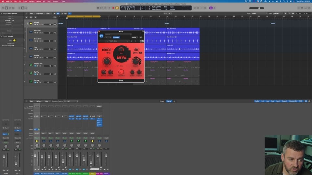
Task: Toggle Bite plugin power button
Action: [101, 36]
